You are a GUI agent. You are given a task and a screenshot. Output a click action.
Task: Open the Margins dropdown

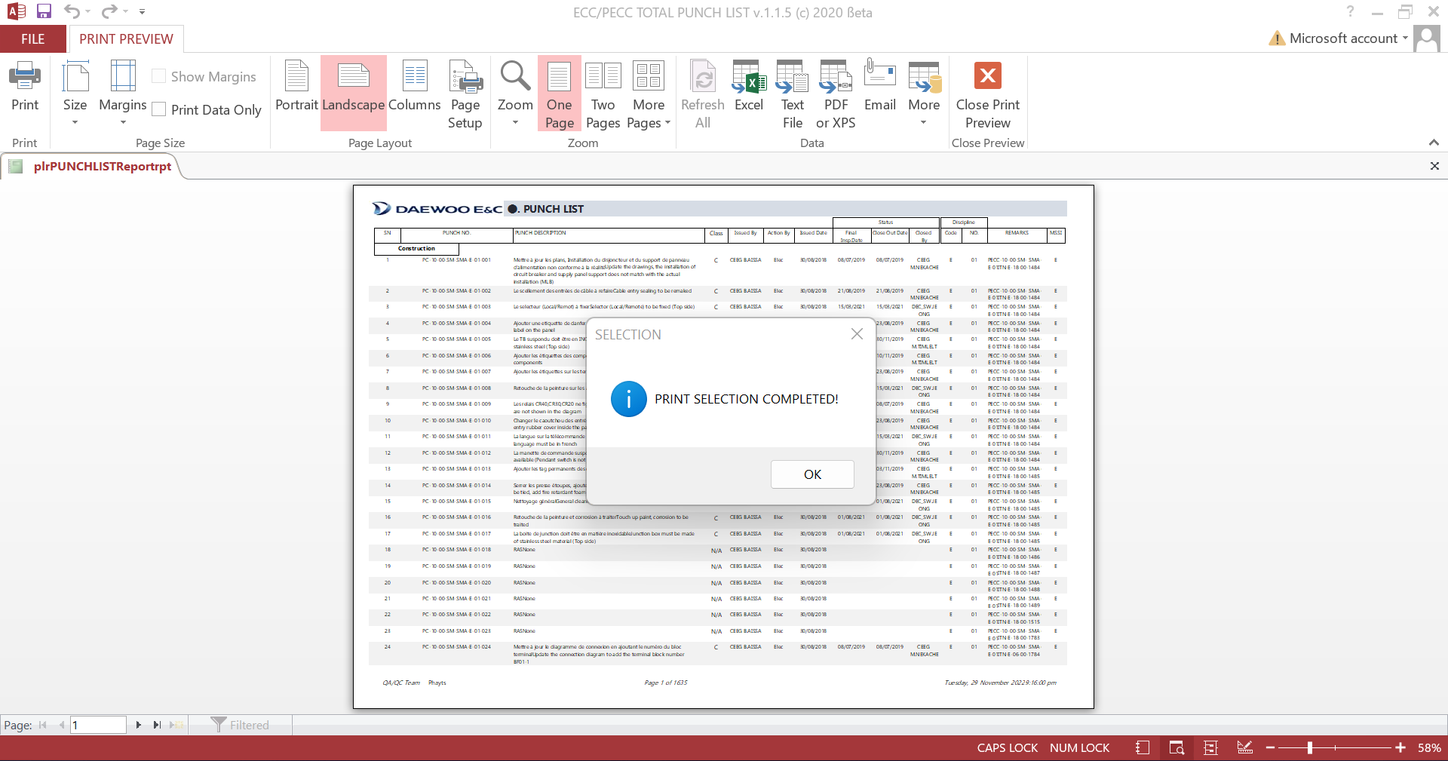[x=123, y=93]
